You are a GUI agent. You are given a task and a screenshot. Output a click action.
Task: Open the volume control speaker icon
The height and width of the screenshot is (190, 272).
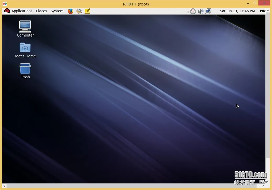click(x=201, y=11)
